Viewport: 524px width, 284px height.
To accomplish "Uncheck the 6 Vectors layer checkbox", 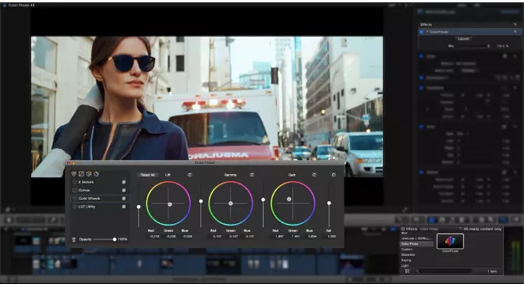I will (124, 182).
